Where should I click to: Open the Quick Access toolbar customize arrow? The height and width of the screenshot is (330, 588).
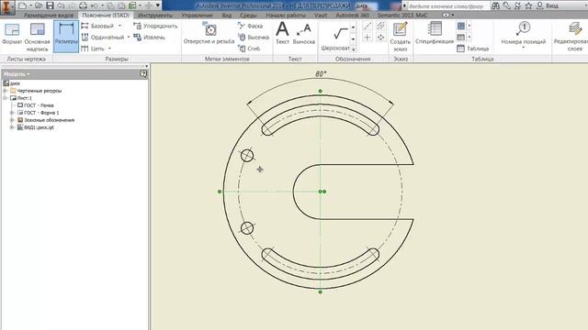point(158,5)
